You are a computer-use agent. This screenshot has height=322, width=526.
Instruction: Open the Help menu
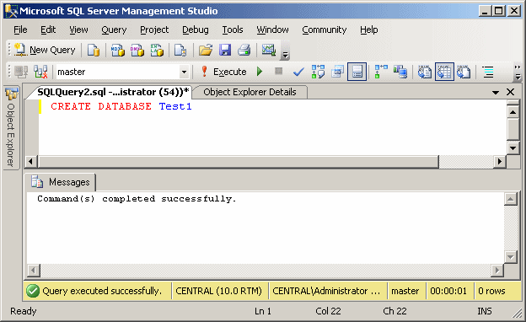(x=369, y=30)
